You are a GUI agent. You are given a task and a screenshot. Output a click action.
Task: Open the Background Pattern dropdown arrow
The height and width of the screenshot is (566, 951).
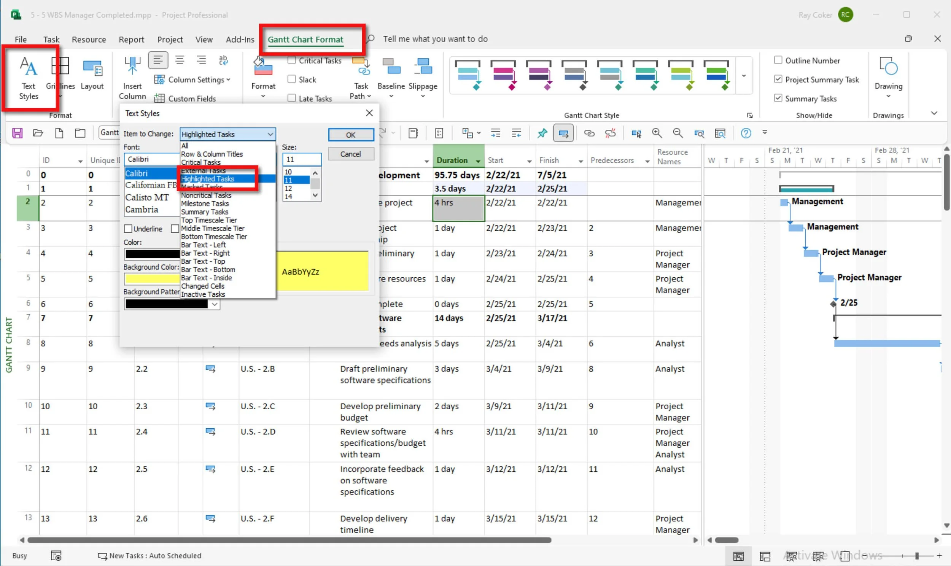pyautogui.click(x=214, y=304)
